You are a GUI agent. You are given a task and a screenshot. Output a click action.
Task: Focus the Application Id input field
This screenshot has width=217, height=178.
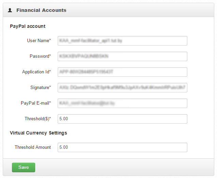click(122, 72)
